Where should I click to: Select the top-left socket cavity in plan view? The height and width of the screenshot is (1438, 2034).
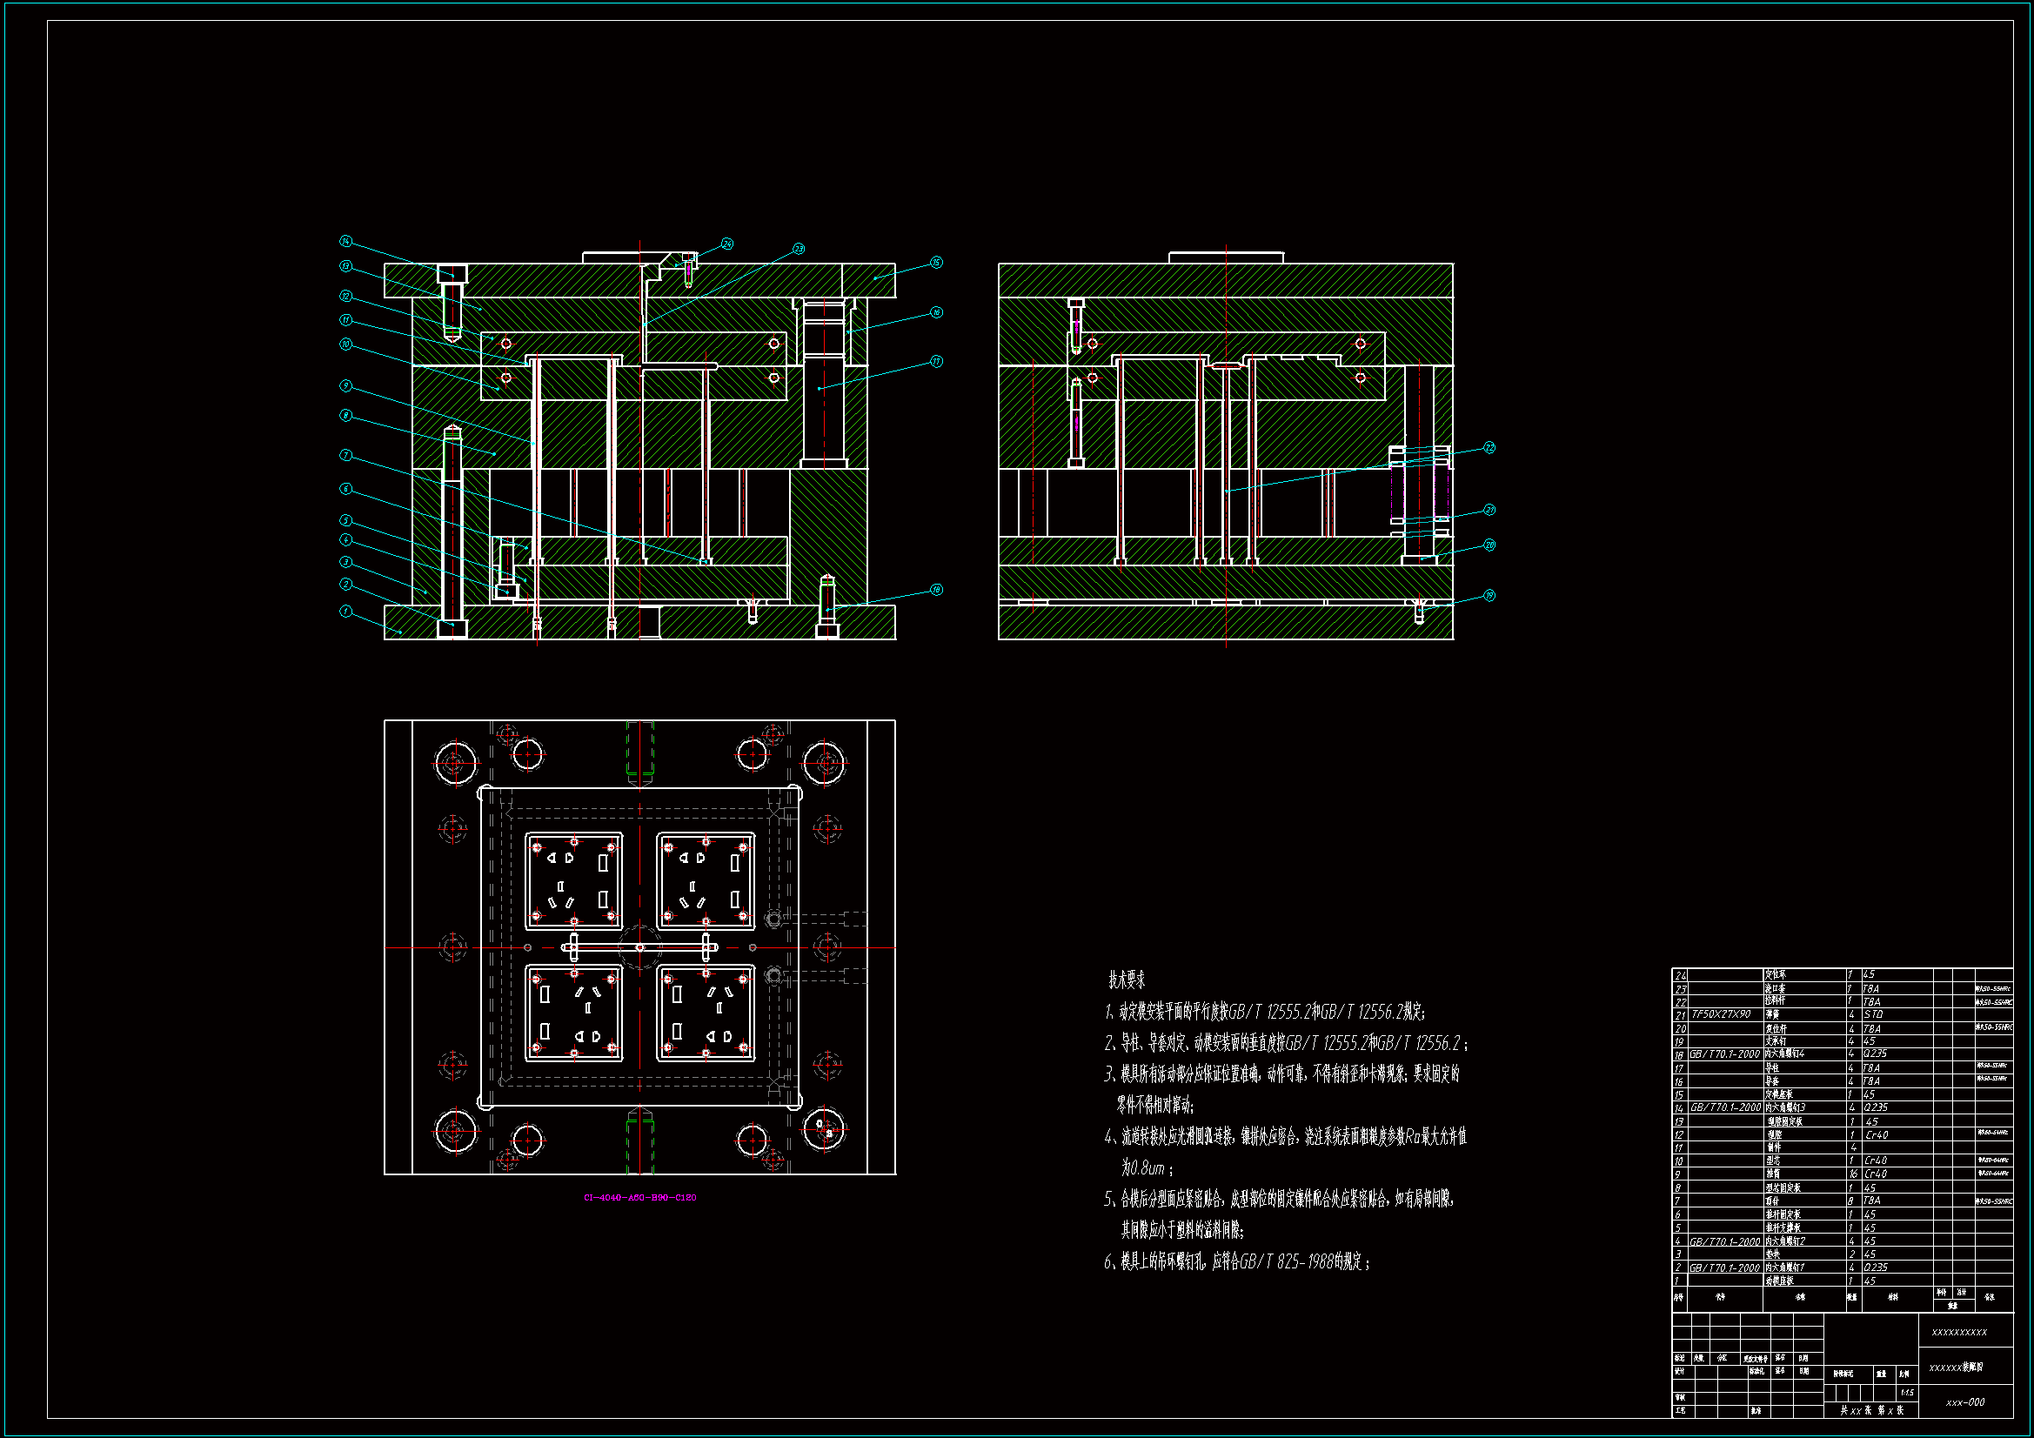[x=573, y=880]
